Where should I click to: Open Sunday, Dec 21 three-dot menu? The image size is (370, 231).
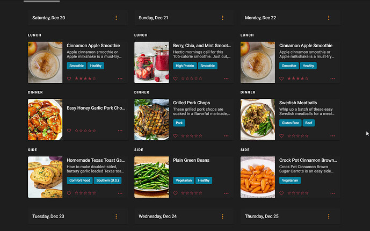point(222,18)
